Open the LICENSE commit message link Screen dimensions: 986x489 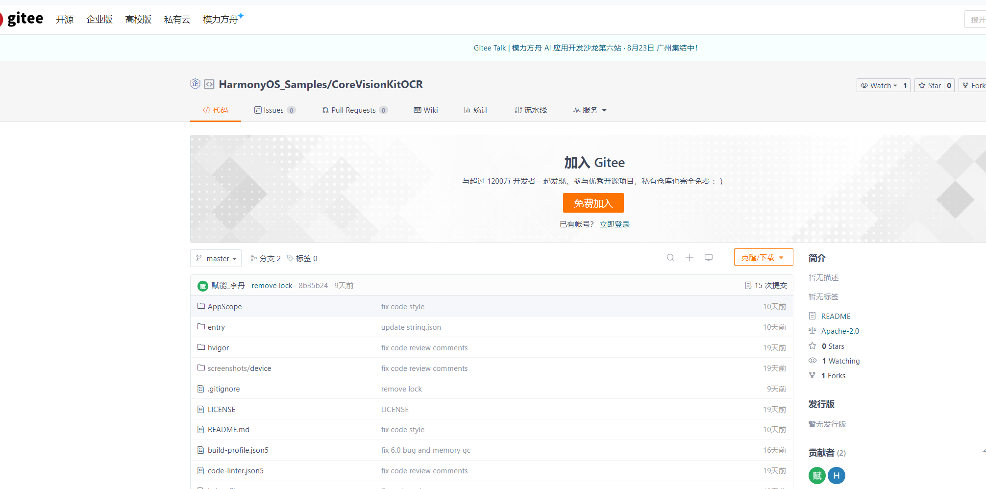pyautogui.click(x=394, y=409)
